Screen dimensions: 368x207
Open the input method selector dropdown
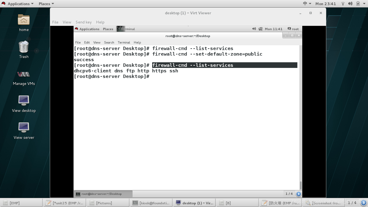[x=307, y=4]
